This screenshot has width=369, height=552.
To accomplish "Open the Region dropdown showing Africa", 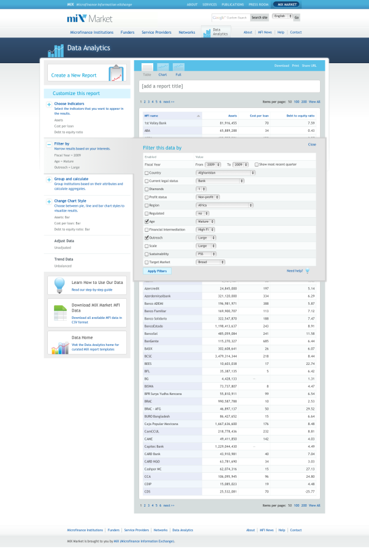I will (224, 205).
